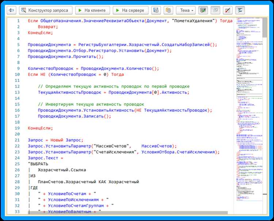
Task: Open the Тема dropdown
Action: (186, 10)
